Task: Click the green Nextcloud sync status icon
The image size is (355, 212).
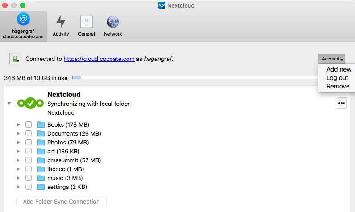Action: click(x=30, y=103)
